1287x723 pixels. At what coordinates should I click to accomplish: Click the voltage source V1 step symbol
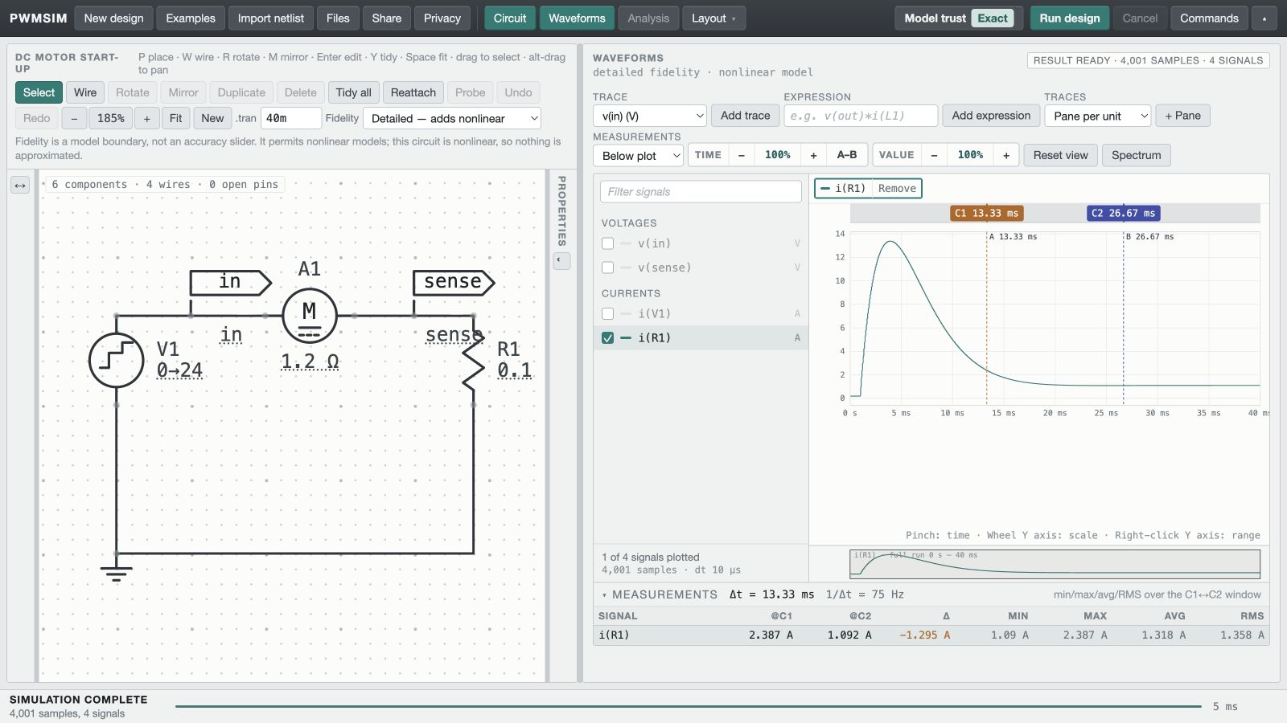click(x=117, y=360)
